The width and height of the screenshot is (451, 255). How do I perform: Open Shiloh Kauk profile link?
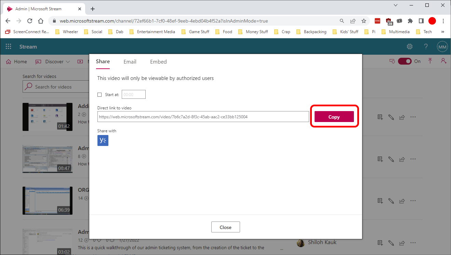[x=322, y=242]
